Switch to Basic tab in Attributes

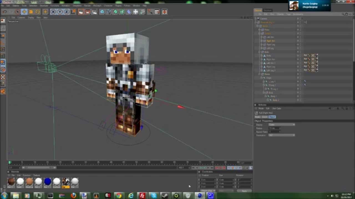pyautogui.click(x=258, y=117)
